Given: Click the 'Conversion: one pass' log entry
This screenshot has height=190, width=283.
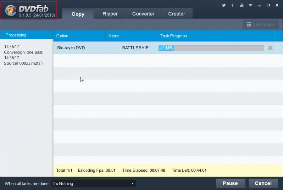Looking at the screenshot, I should (x=23, y=52).
